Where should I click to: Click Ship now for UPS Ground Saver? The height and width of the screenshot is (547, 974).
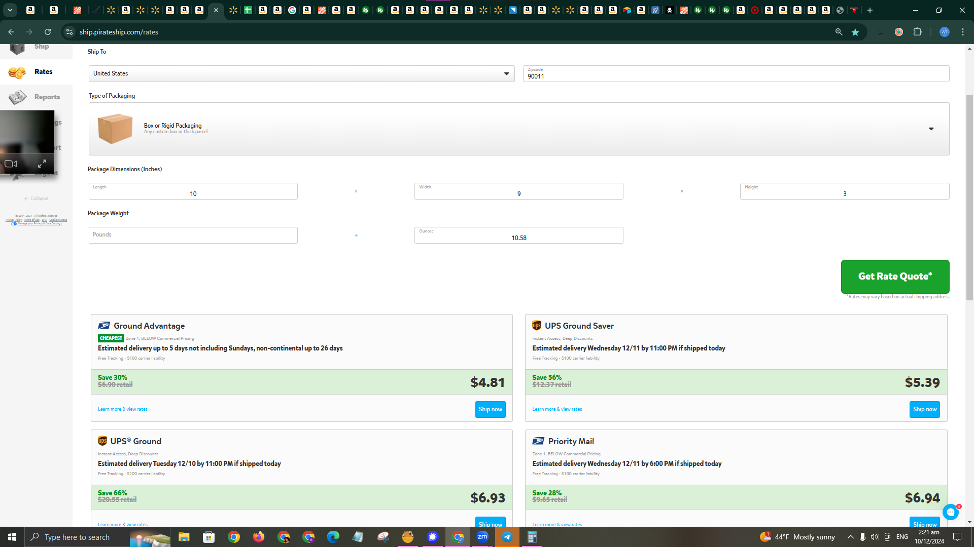(x=924, y=409)
